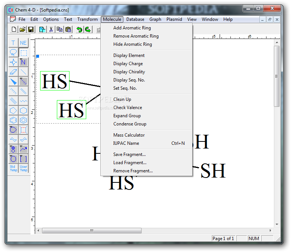
Task: Click the SH label at right
Action: click(x=213, y=170)
